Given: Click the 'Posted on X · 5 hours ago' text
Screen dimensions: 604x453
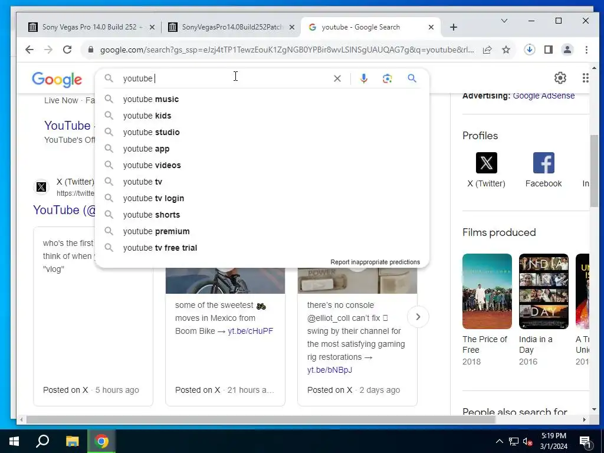Looking at the screenshot, I should (91, 390).
